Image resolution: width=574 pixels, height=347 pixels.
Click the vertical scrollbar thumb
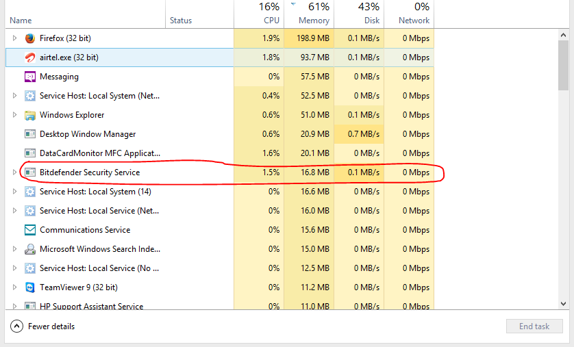click(564, 65)
